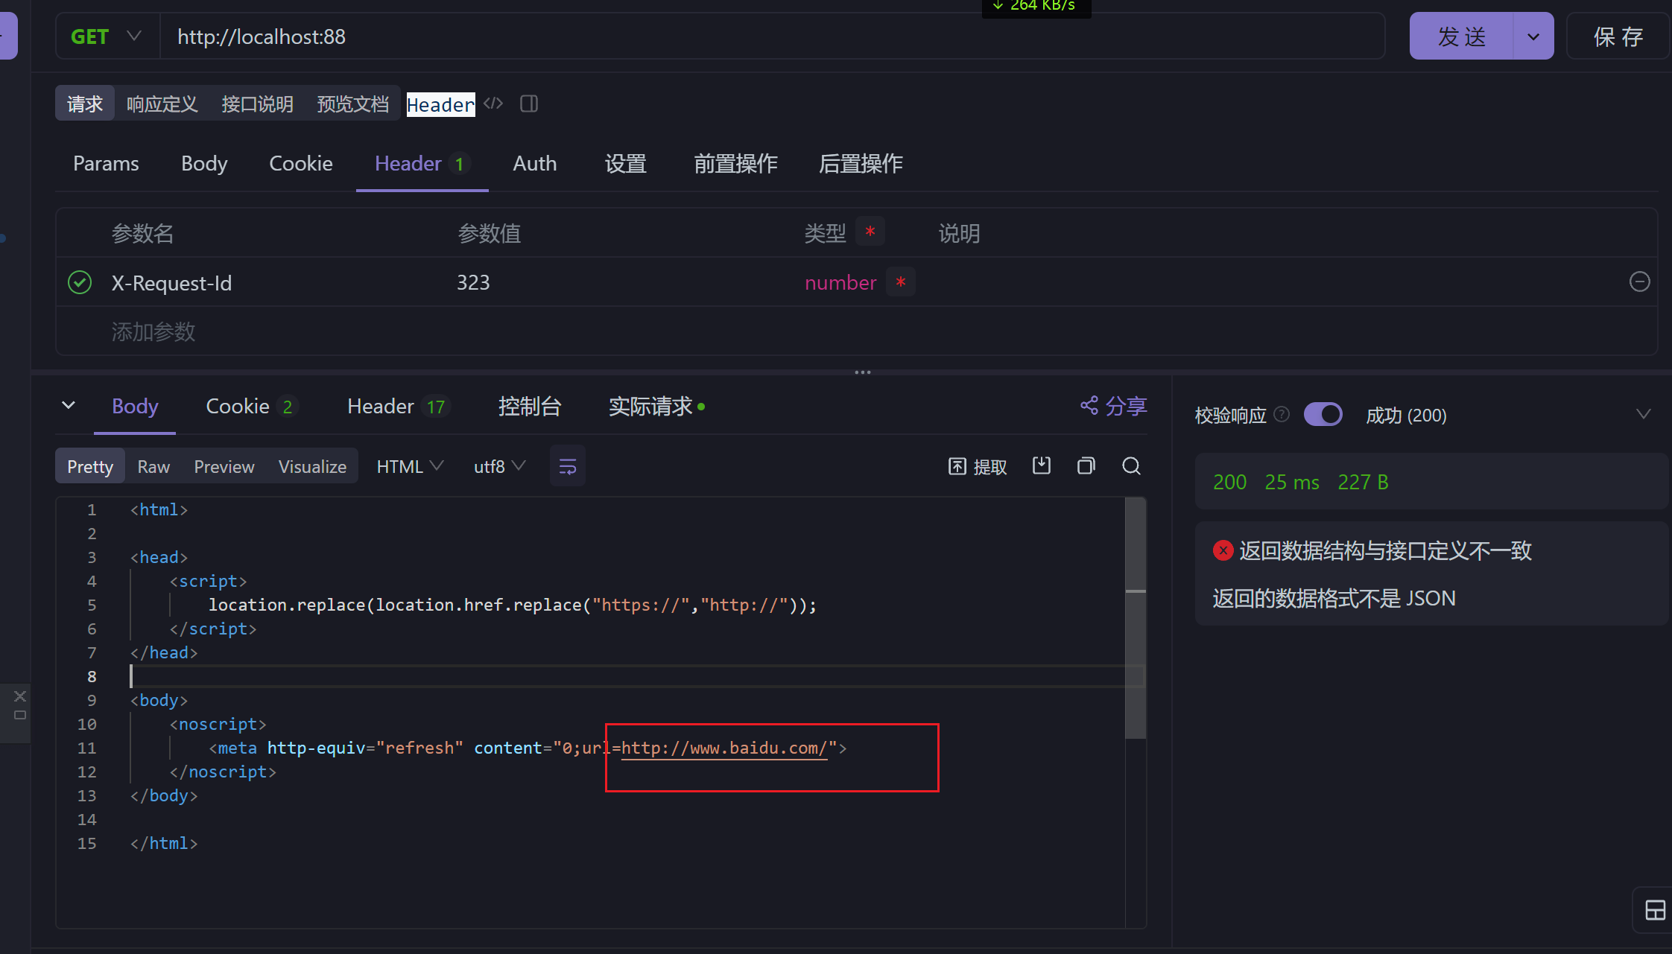The width and height of the screenshot is (1672, 954).
Task: Share the response via 分享
Action: click(x=1114, y=406)
